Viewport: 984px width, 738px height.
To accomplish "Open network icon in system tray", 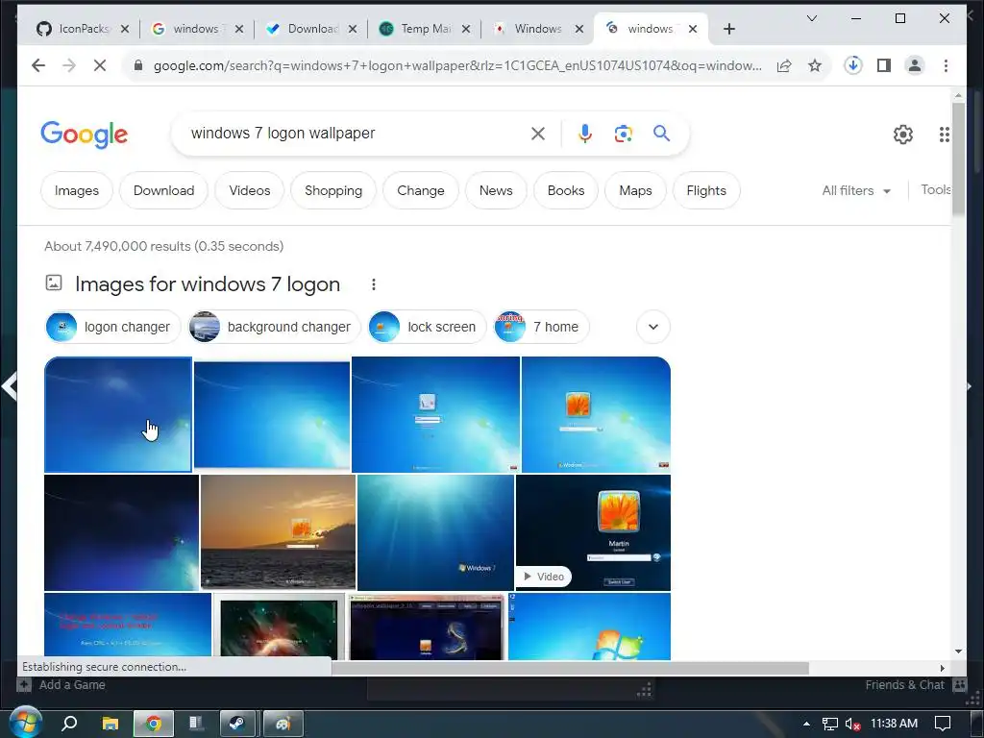I will tap(829, 724).
